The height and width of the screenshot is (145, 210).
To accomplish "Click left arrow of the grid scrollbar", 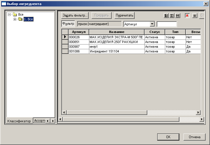I will pyautogui.click(x=64, y=113).
